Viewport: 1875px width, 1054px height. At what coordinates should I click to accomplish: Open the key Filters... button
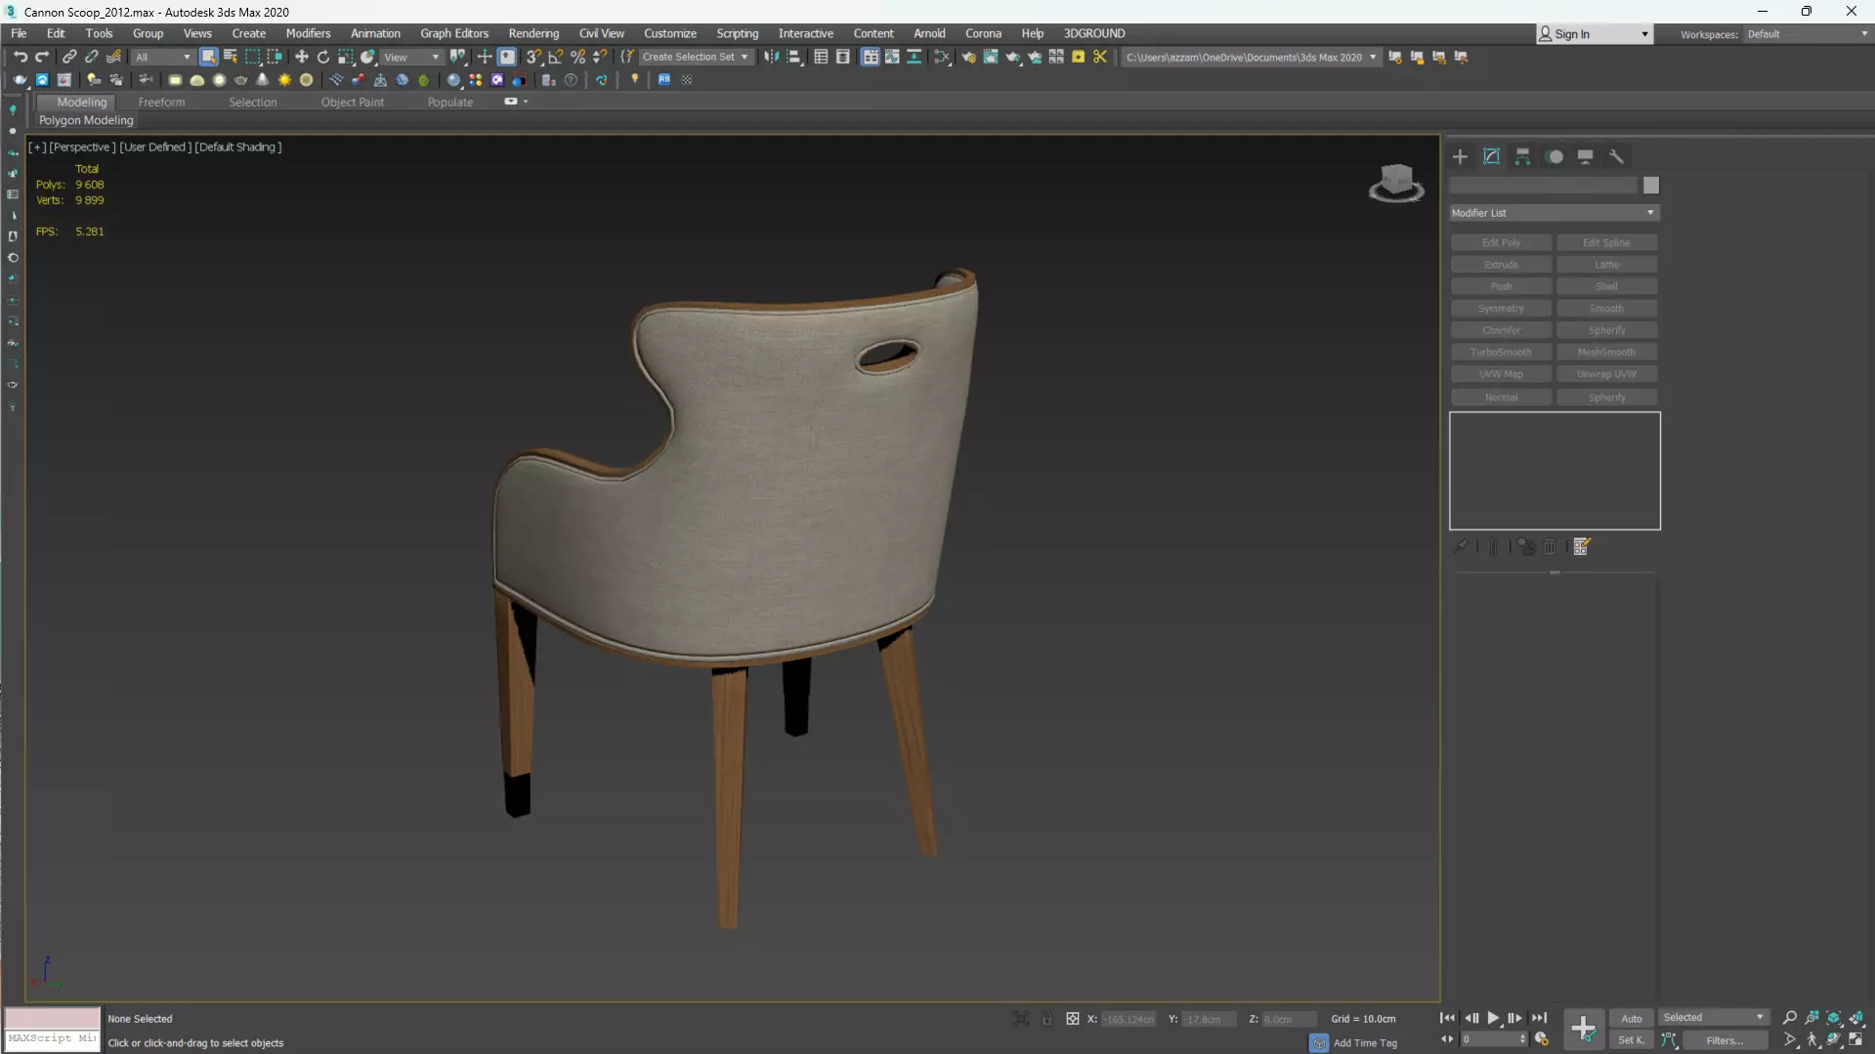click(1725, 1040)
